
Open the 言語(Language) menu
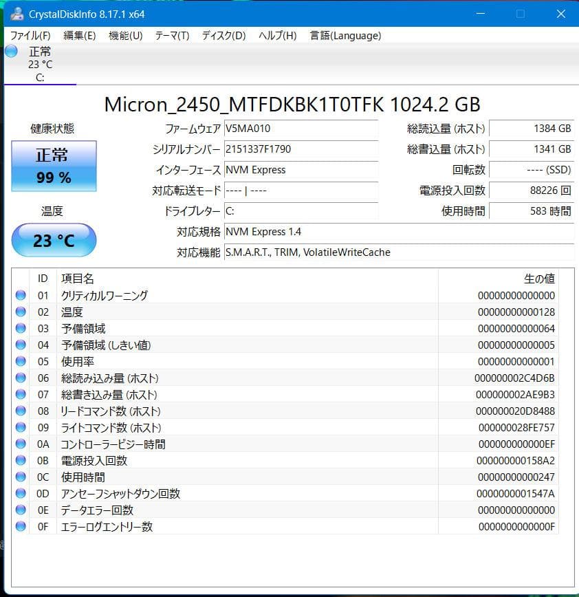click(346, 36)
